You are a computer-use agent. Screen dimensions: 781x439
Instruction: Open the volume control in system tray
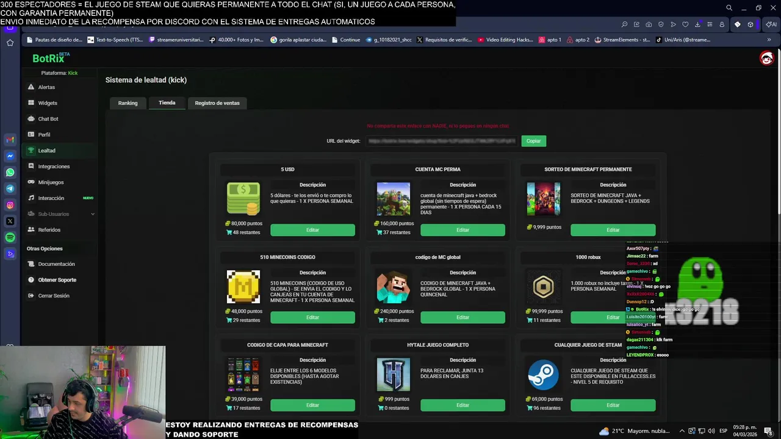point(711,431)
